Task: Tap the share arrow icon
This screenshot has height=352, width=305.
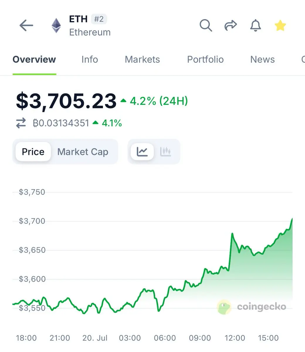Action: click(x=231, y=26)
